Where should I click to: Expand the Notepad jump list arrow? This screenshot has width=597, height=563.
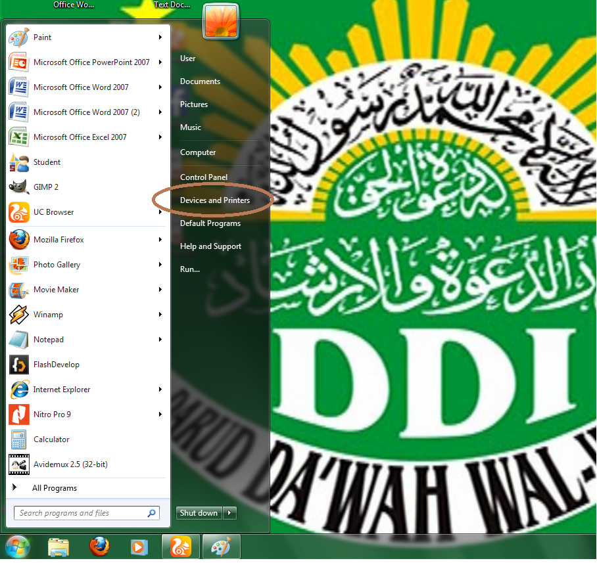(160, 340)
